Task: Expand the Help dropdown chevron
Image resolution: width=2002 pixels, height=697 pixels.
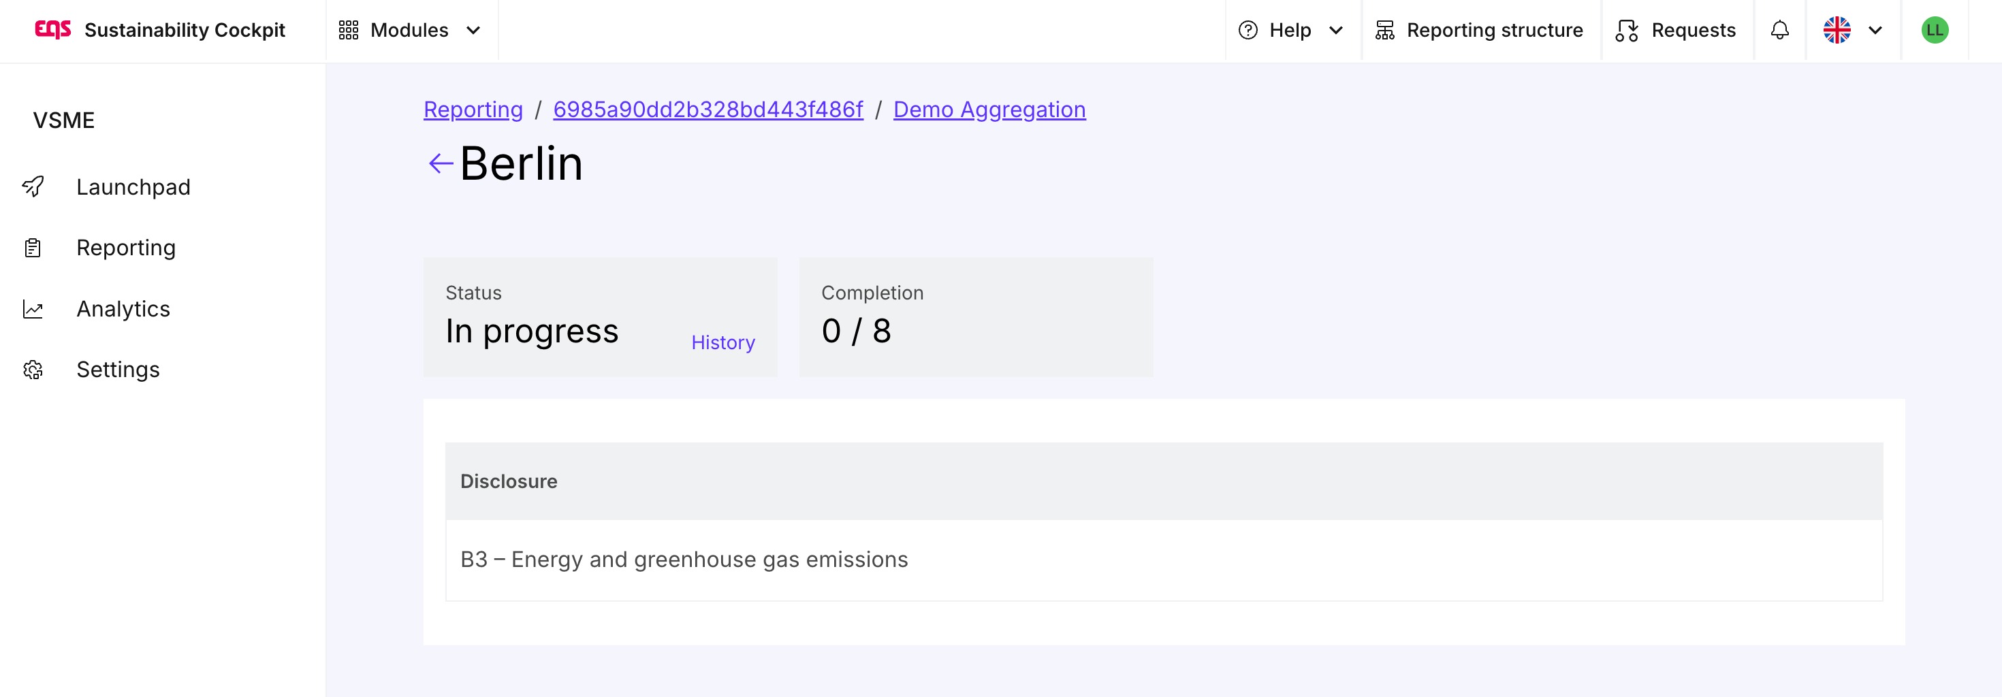Action: (1336, 31)
